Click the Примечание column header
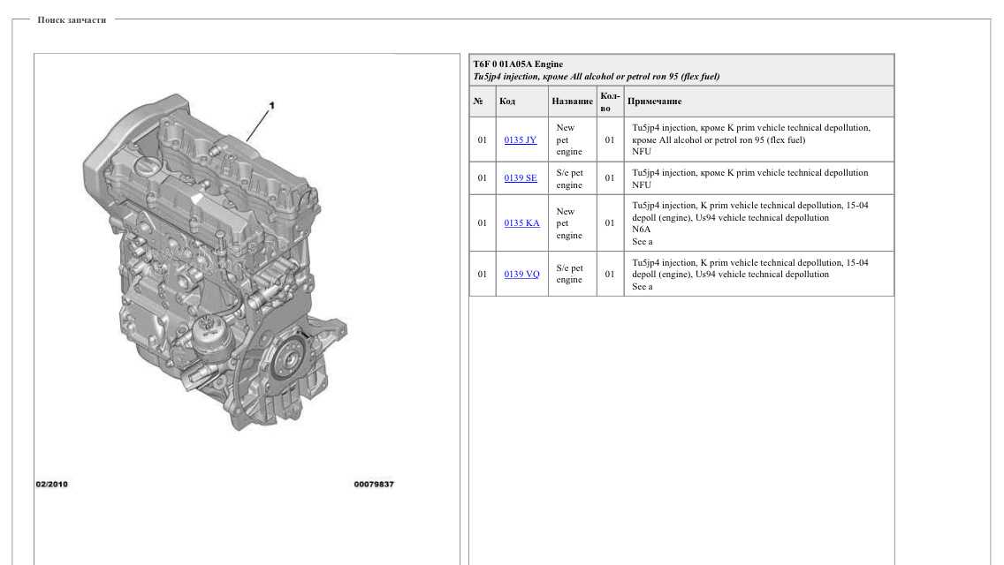Viewport: 1004px width, 565px height. pyautogui.click(x=654, y=102)
